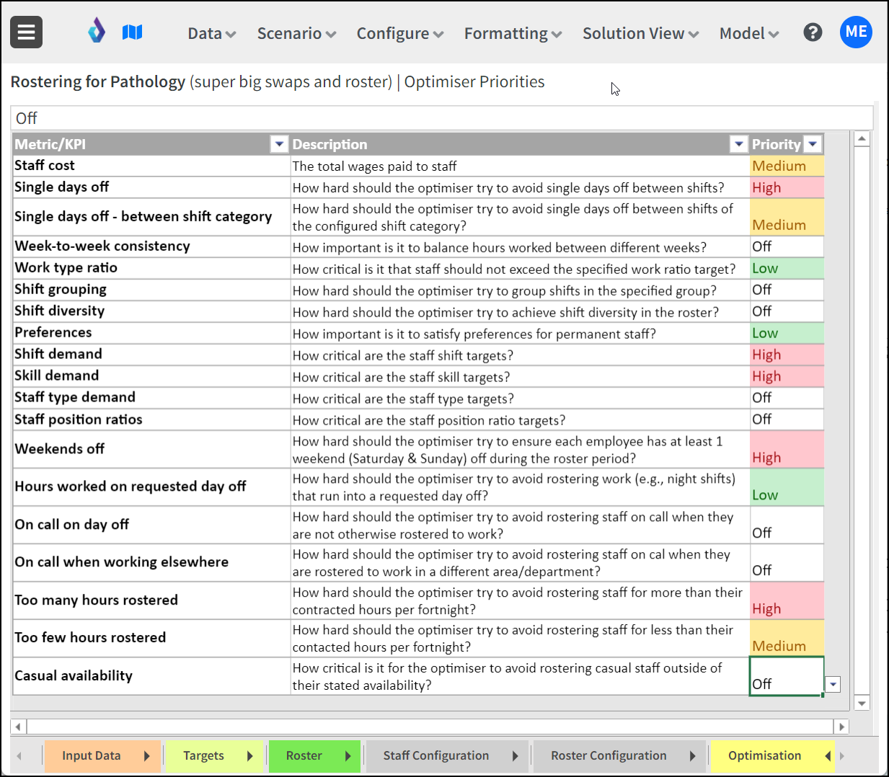Select the Work type ratio Low cell
Image resolution: width=889 pixels, height=777 pixels.
tap(787, 268)
